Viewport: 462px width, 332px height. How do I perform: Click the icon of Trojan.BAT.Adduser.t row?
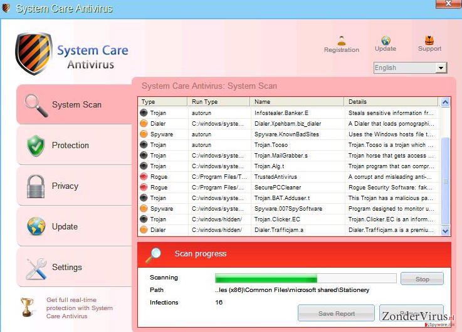coord(144,198)
